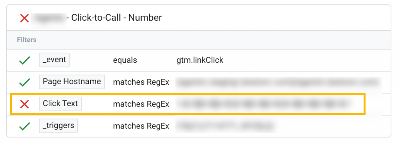Viewport: 402px width, 145px height.
Task: Select the Page Hostname variable chip
Action: coord(72,82)
